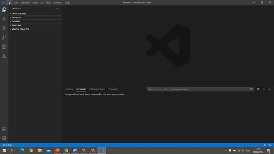Switch to Debug Console tab
This screenshot has width=274, height=154.
97,89
